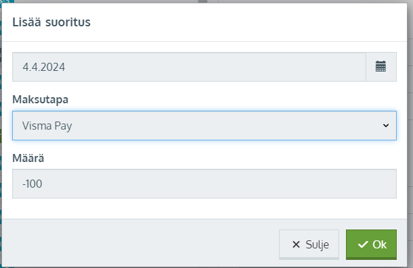The image size is (413, 268).
Task: Click the X icon on Sulje button
Action: (296, 244)
